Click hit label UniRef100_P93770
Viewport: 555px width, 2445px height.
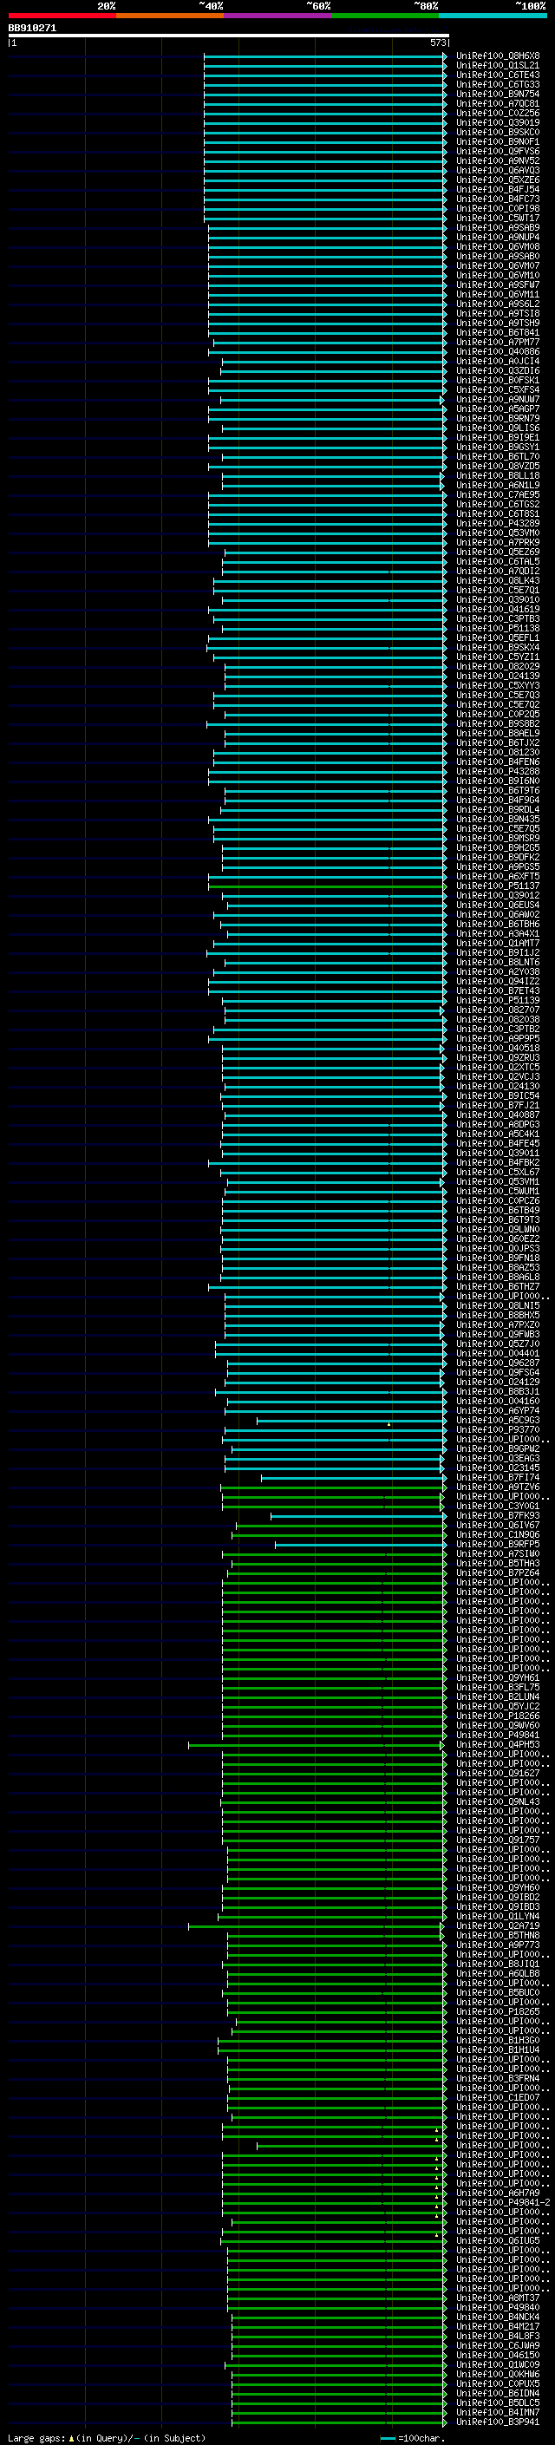pos(497,1429)
